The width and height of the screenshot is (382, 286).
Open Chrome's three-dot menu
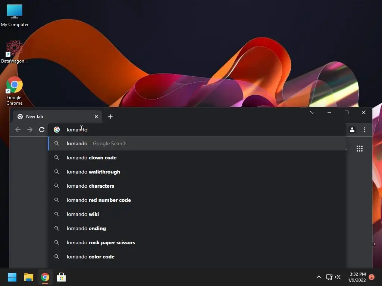pyautogui.click(x=364, y=130)
